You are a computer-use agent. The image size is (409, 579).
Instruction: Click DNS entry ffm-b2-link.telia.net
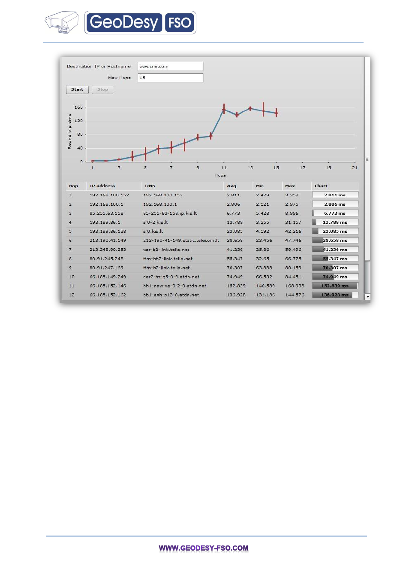(166, 268)
